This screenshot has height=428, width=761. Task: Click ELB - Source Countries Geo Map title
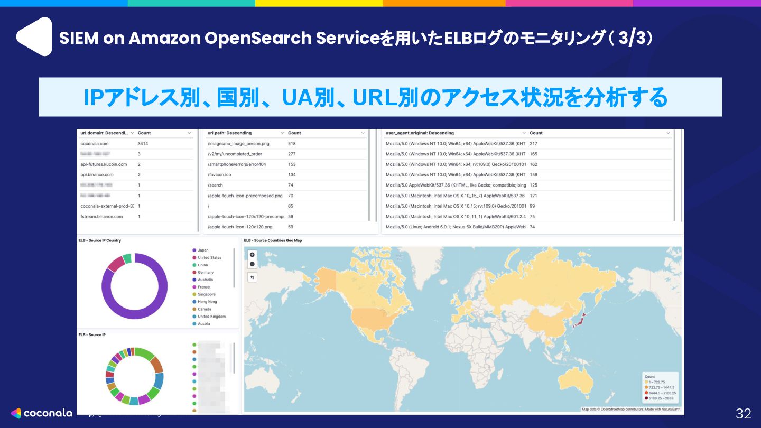274,240
